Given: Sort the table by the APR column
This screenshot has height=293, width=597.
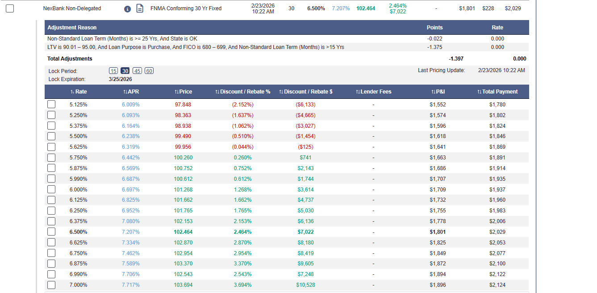Looking at the screenshot, I should [131, 92].
